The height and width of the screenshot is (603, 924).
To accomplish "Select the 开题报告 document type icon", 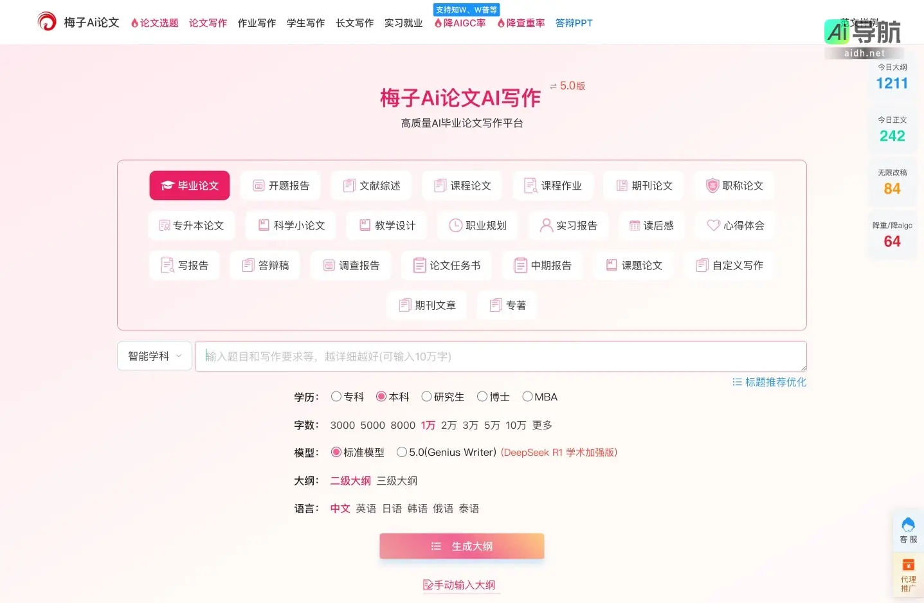I will coord(257,185).
